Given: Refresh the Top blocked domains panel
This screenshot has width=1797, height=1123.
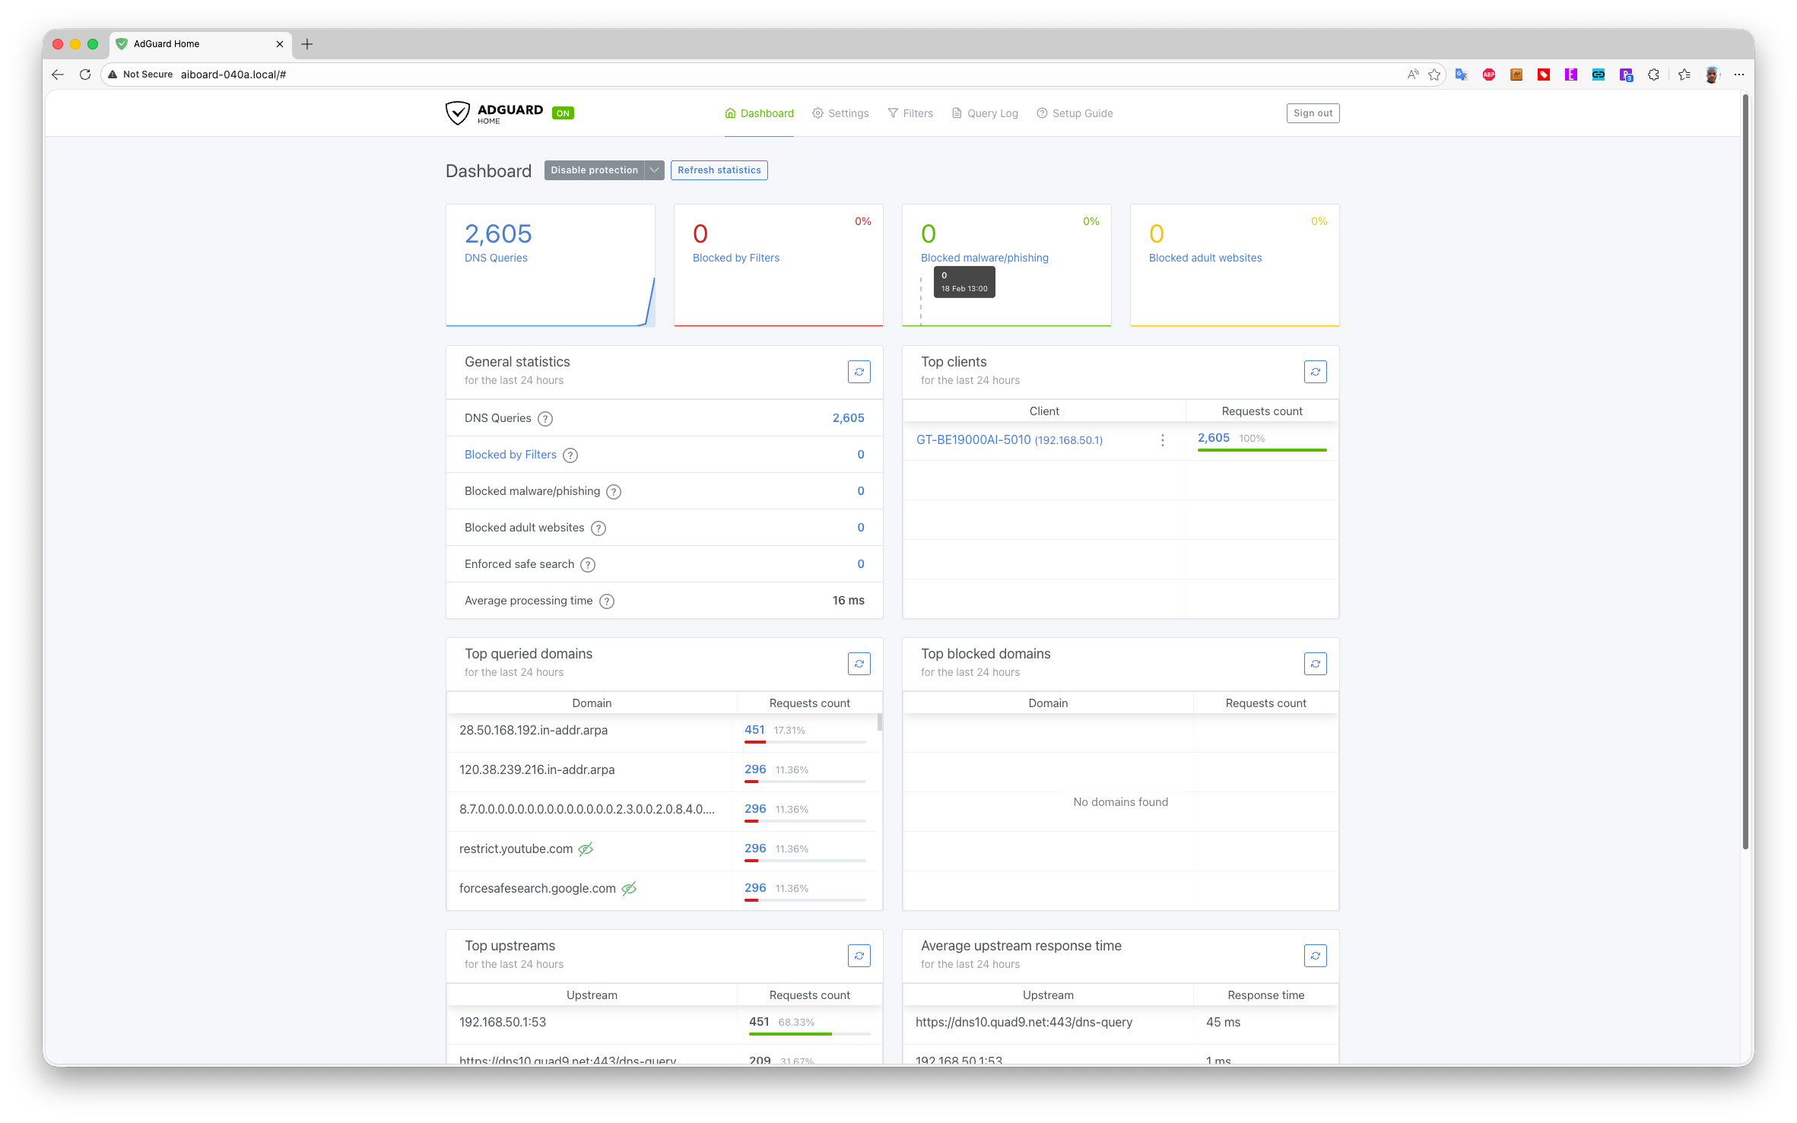Looking at the screenshot, I should (x=1315, y=664).
